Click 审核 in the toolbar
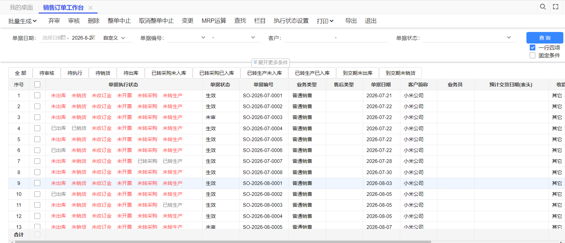Viewport: 565px width, 243px height. click(x=74, y=21)
